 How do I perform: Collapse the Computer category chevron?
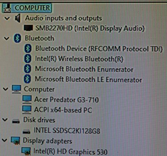point(6,89)
